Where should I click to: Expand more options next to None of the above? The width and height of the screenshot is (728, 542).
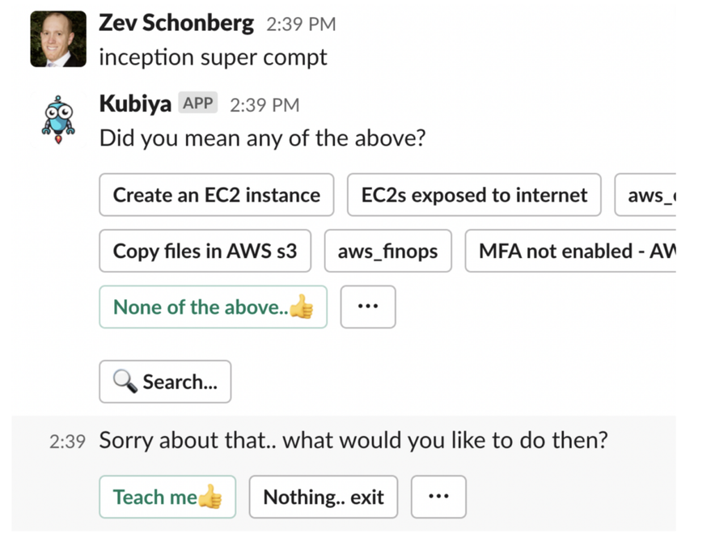tap(368, 307)
